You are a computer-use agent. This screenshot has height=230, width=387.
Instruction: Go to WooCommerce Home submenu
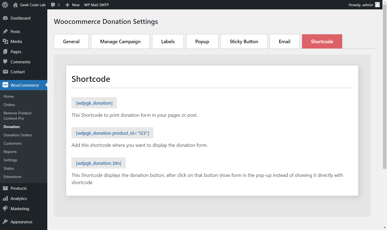[9, 96]
